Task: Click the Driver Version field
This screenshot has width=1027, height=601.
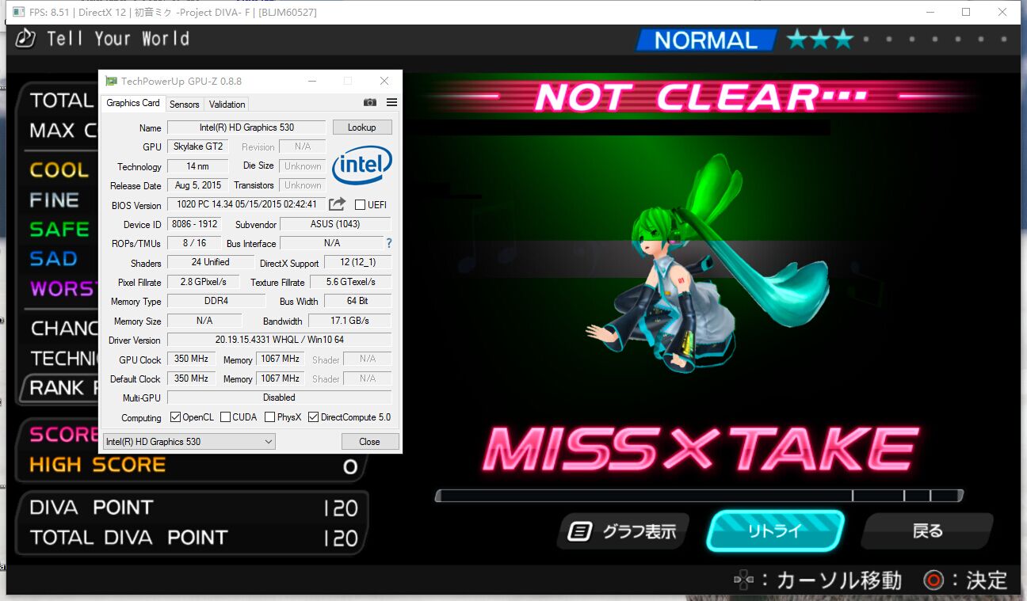Action: [x=279, y=340]
